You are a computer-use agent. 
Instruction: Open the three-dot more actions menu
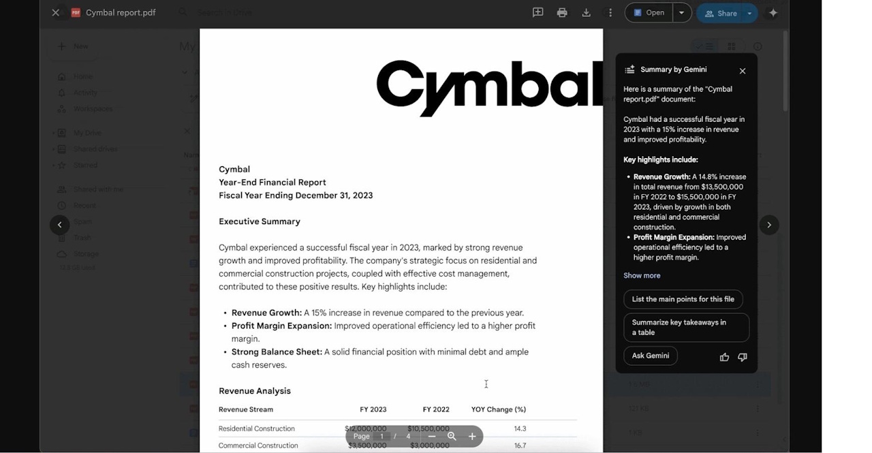pos(610,12)
